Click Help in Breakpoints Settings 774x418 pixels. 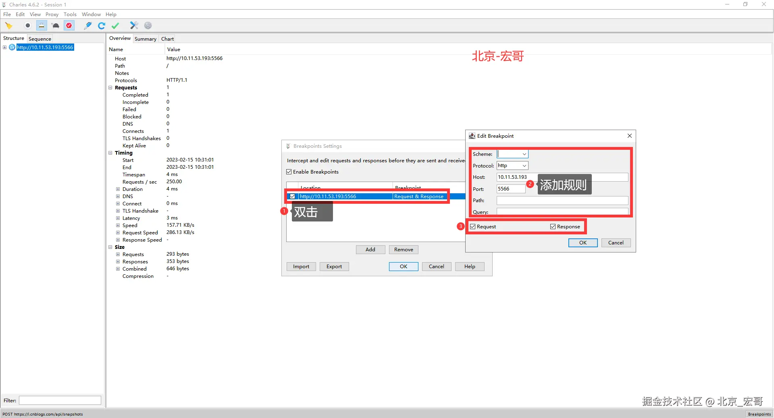click(470, 267)
